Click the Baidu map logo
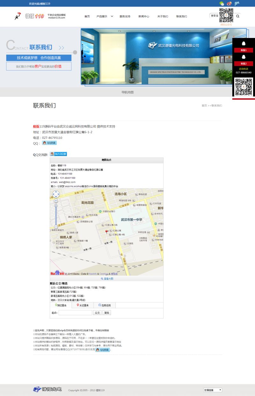 coord(57,273)
